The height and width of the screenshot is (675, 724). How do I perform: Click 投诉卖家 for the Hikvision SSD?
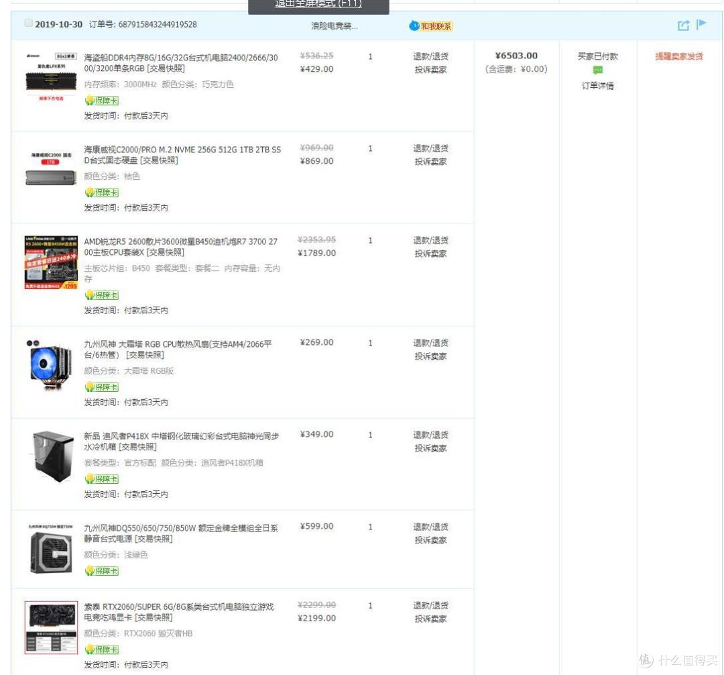coord(430,162)
